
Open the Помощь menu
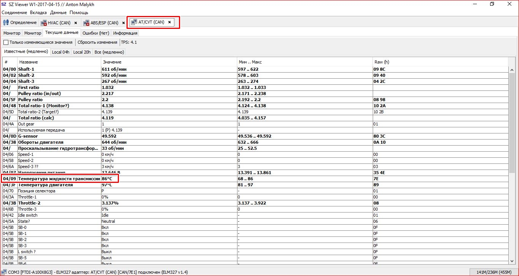point(79,13)
